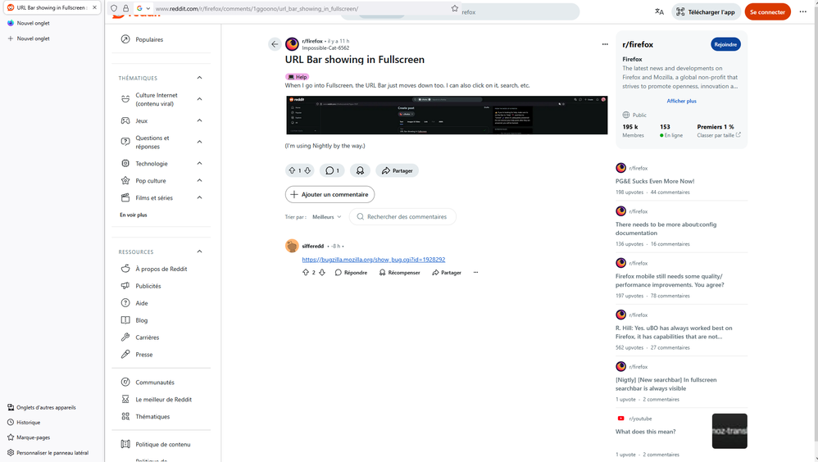Click the translate page icon
The height and width of the screenshot is (462, 818).
pos(659,12)
